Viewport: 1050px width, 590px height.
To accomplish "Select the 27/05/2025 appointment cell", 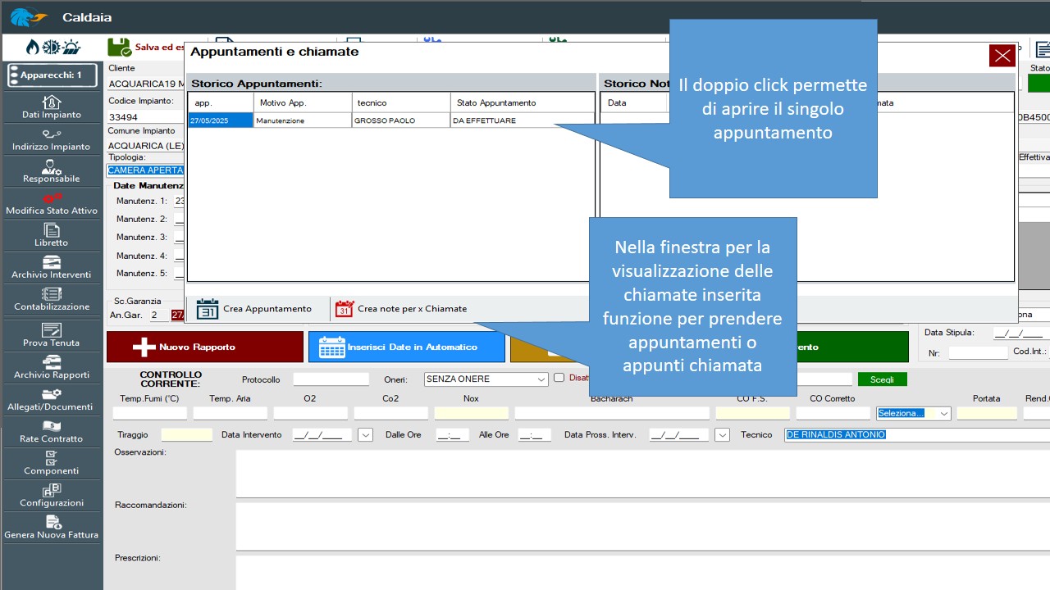I will click(221, 120).
